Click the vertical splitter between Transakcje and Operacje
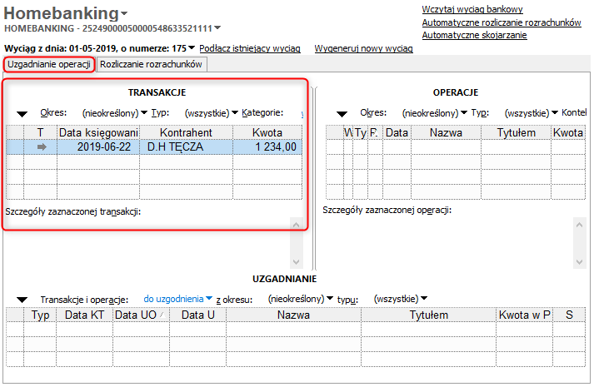 [x=314, y=178]
